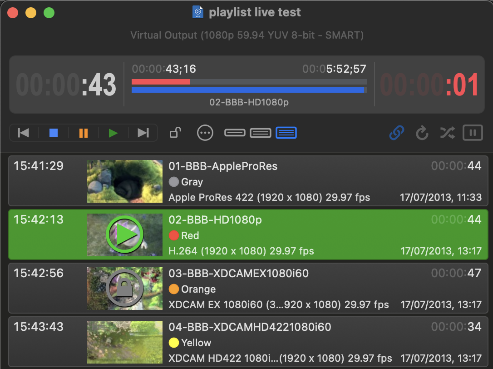Click the Virtual Output format subtitle
Image resolution: width=493 pixels, height=369 pixels.
pyautogui.click(x=247, y=35)
